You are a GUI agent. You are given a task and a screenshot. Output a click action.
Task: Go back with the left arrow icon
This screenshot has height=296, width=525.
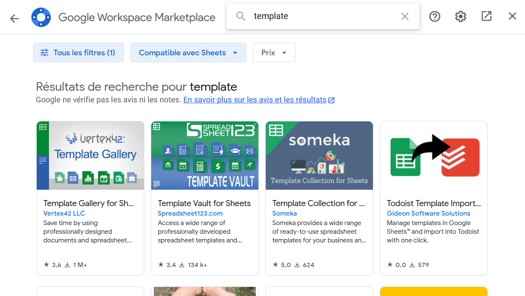pos(14,18)
